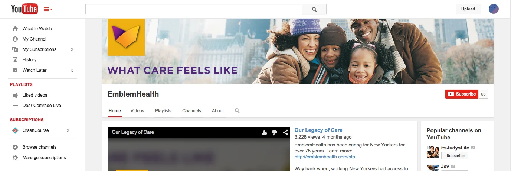Viewport: 511px width, 171px height.
Task: Click the Jev channel thumbnail
Action: click(433, 168)
